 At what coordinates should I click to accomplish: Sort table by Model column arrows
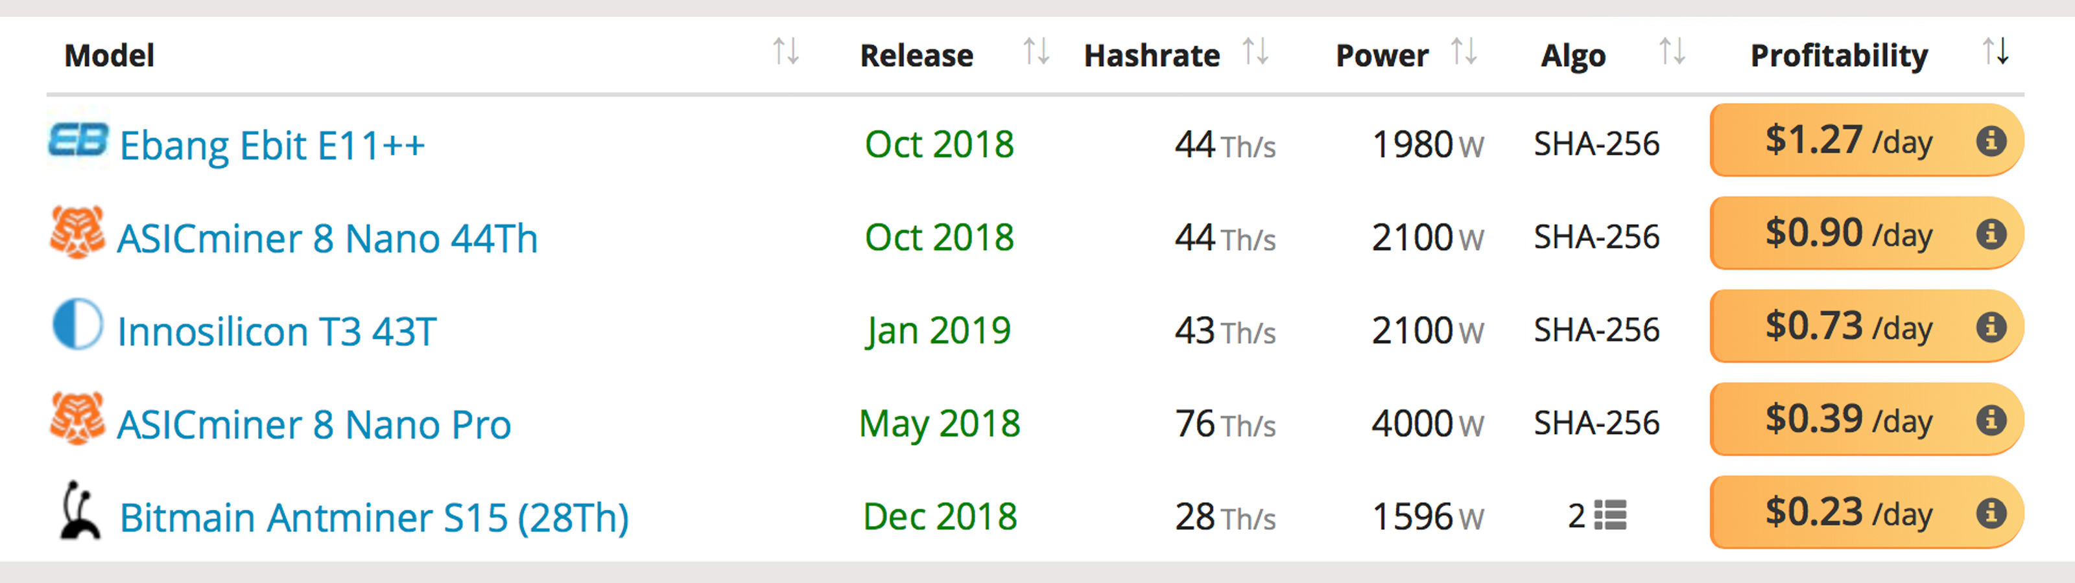(785, 52)
